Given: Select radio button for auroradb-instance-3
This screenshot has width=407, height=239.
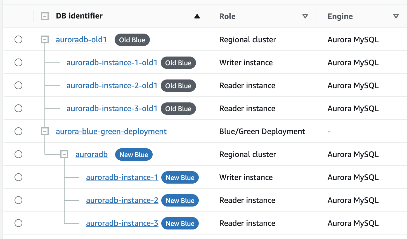Looking at the screenshot, I should tap(18, 223).
